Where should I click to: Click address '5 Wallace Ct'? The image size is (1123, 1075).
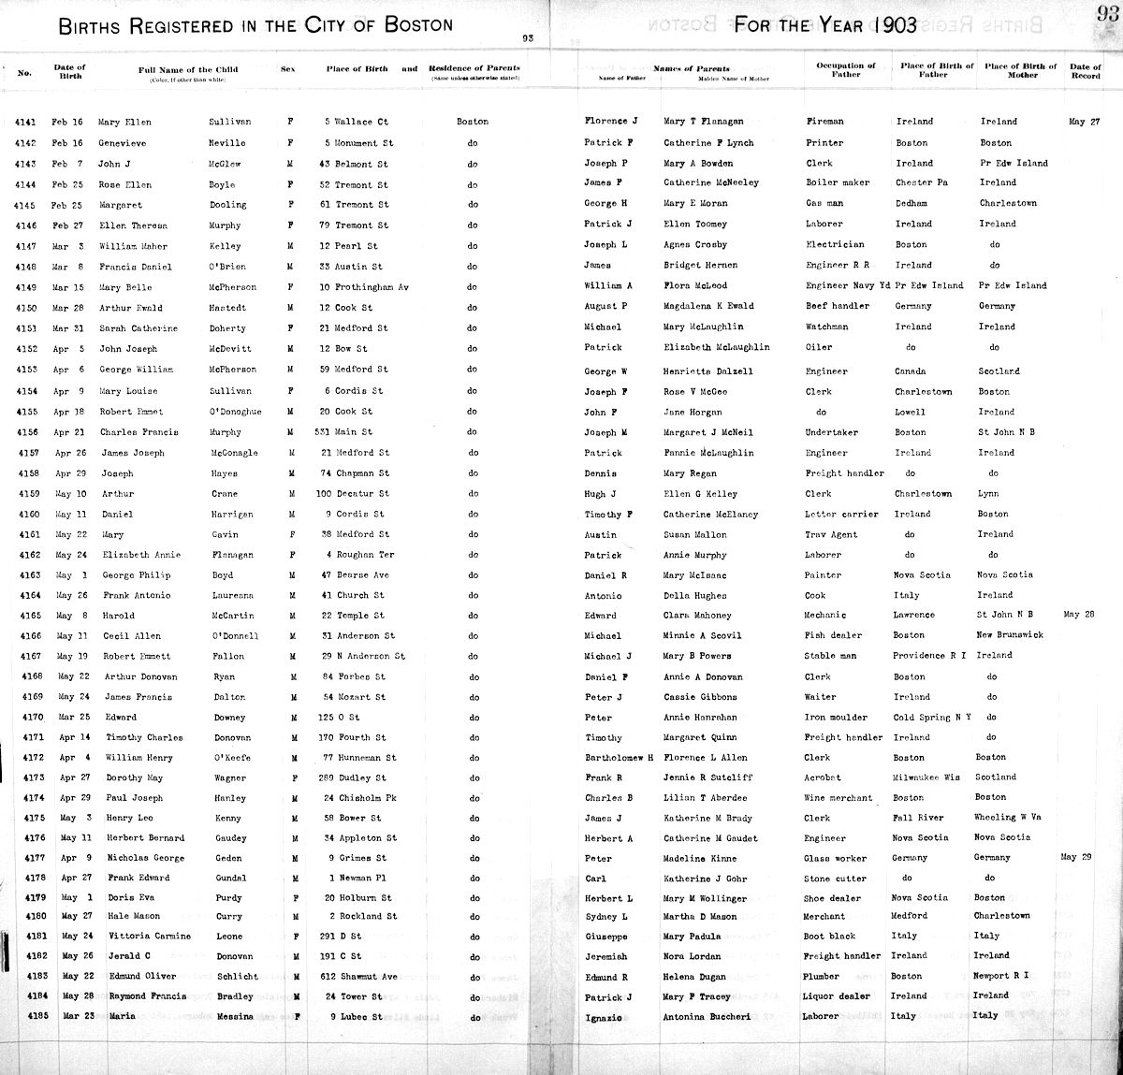pyautogui.click(x=356, y=123)
